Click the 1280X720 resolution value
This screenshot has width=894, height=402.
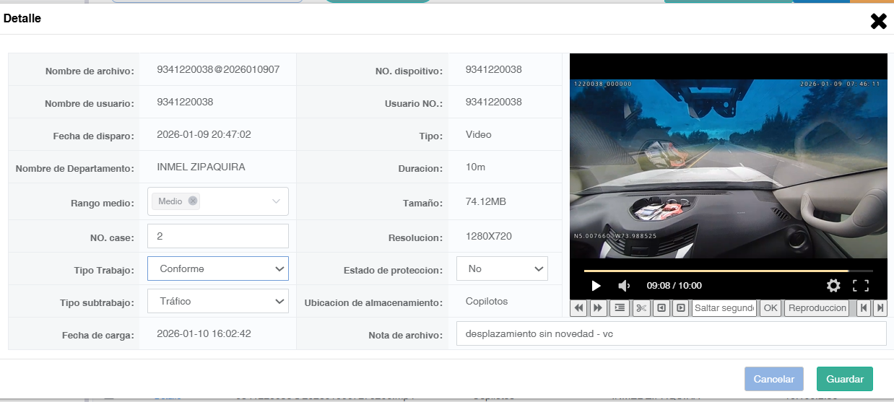click(489, 236)
